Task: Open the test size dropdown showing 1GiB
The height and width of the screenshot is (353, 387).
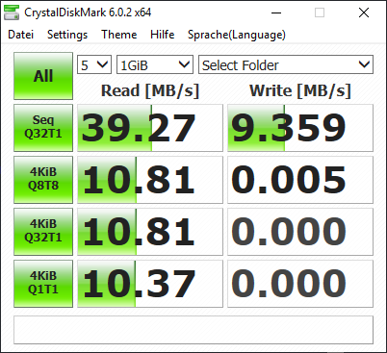Action: [155, 64]
